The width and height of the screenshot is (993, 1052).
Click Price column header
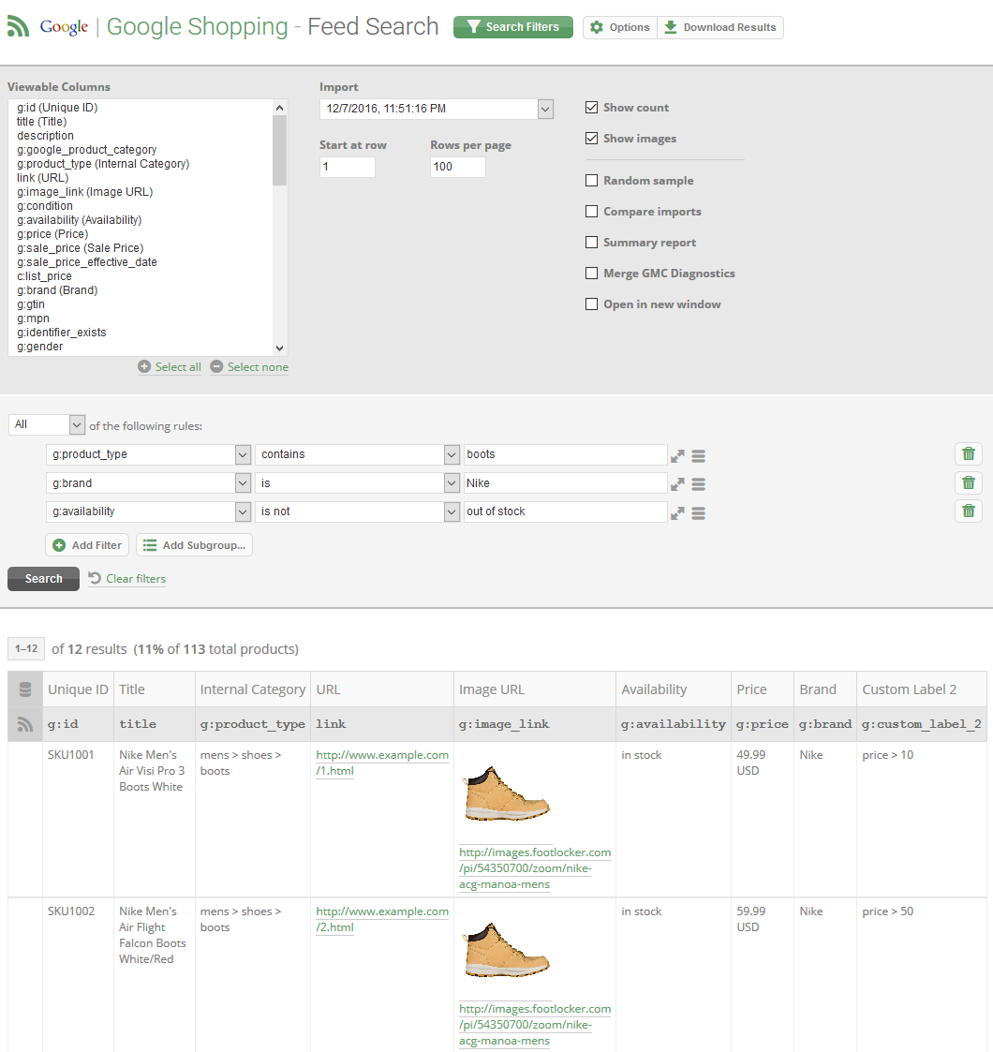tap(763, 689)
